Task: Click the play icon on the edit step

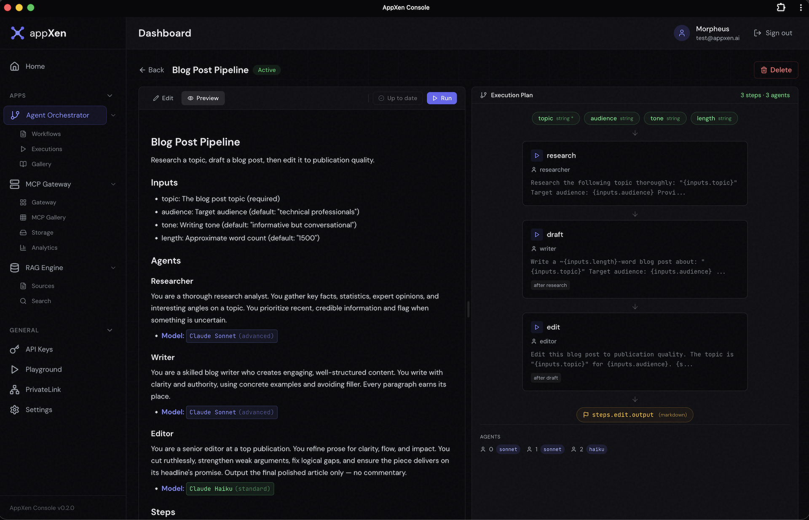Action: coord(537,327)
